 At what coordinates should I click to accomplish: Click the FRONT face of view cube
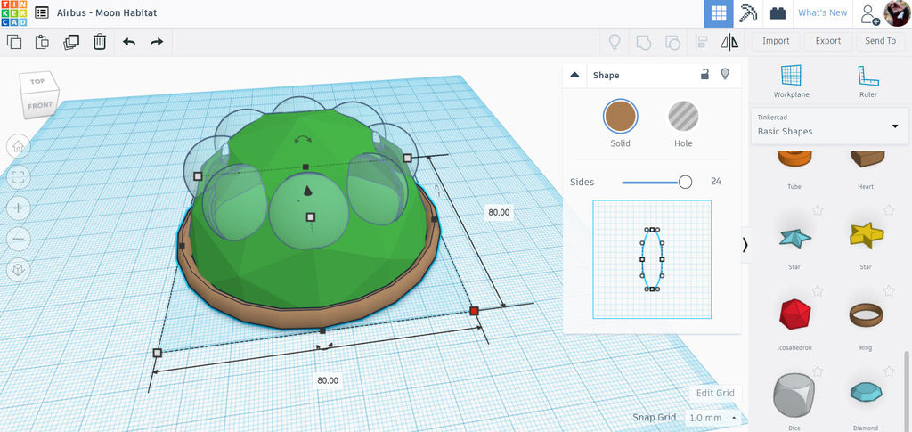40,105
